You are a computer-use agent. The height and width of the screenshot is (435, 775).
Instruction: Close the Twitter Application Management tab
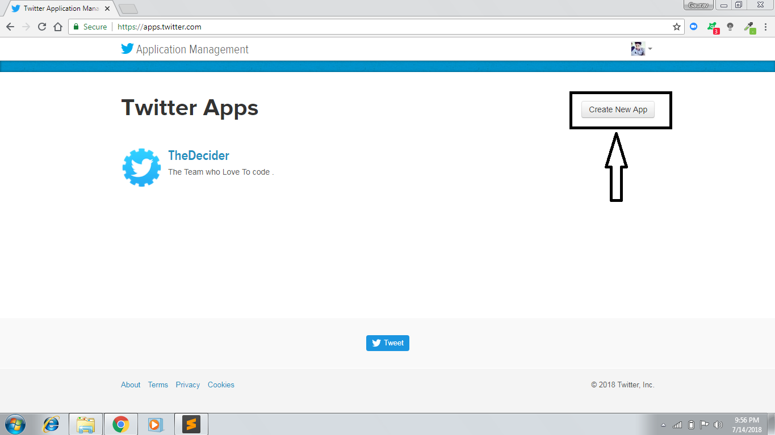click(x=107, y=9)
